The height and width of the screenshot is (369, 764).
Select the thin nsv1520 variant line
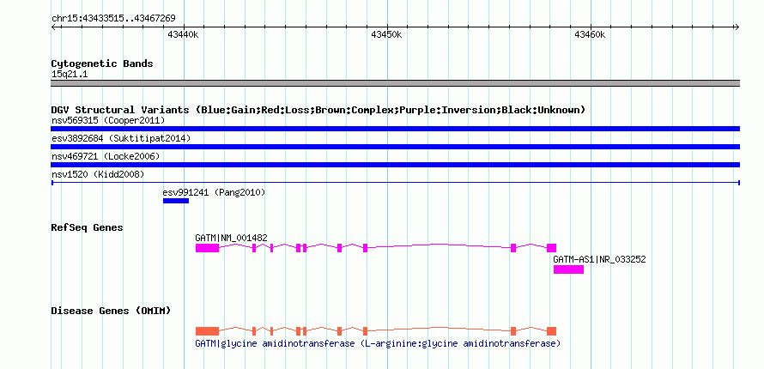[x=396, y=183]
